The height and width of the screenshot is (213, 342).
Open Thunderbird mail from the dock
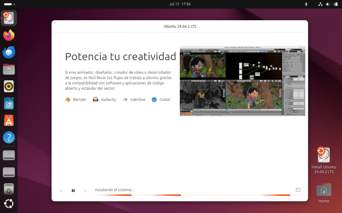point(9,52)
